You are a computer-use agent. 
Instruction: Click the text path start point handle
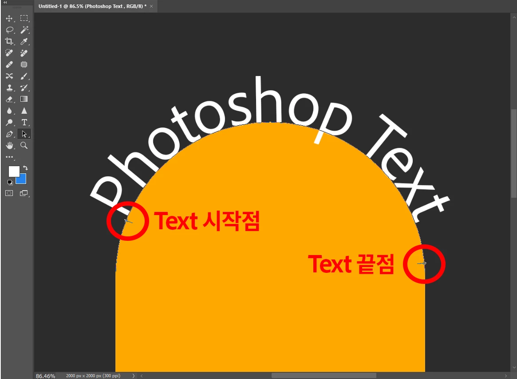pyautogui.click(x=126, y=220)
